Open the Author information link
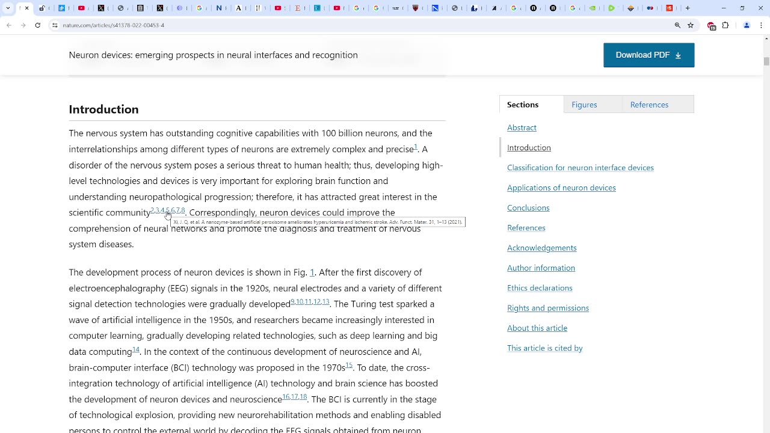This screenshot has height=433, width=770. coord(541,268)
